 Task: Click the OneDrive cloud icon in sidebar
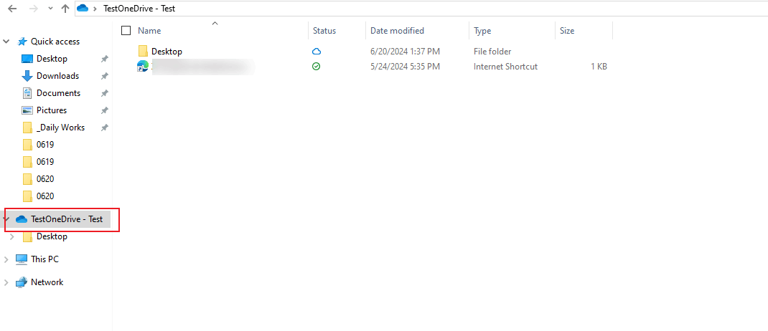point(22,219)
